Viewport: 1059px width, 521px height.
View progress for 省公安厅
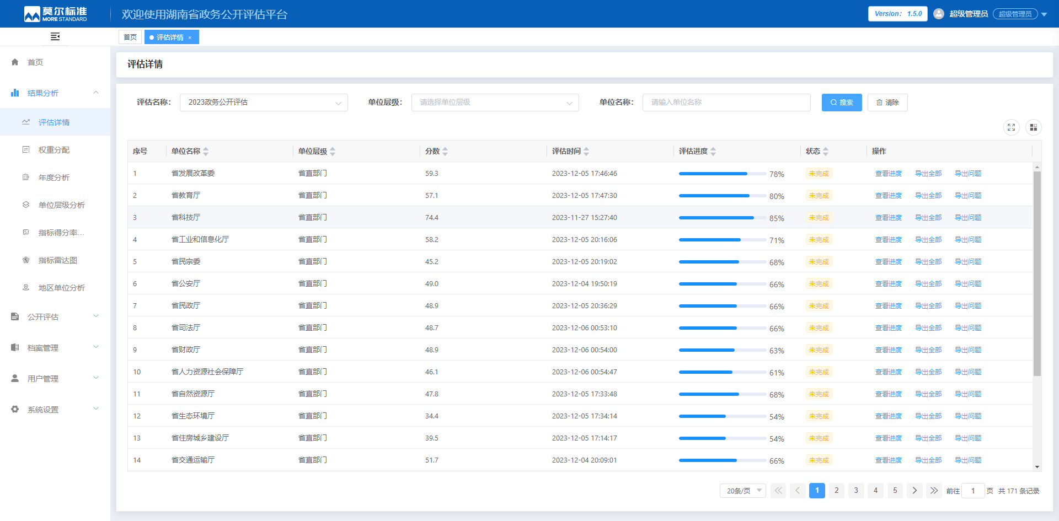click(889, 284)
